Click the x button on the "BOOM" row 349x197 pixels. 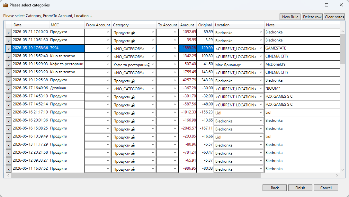(8, 89)
